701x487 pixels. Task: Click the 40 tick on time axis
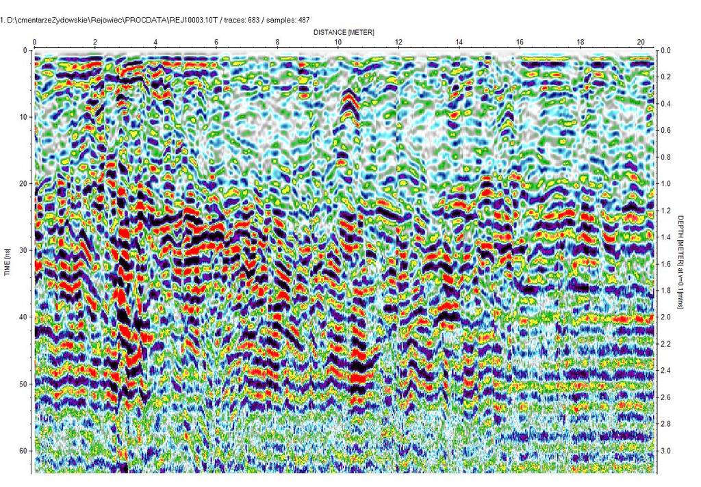coord(22,317)
